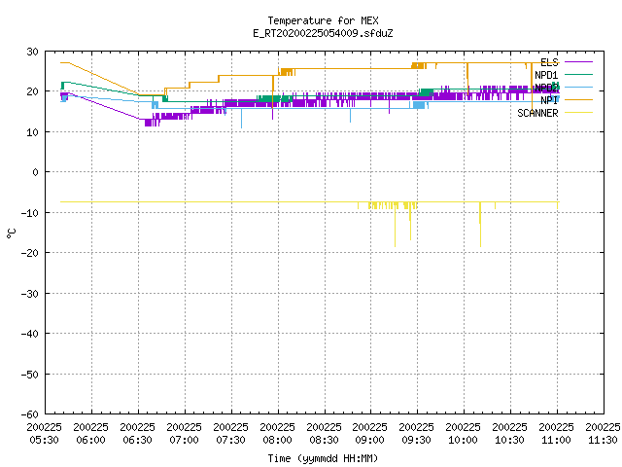Click the yellow SCANNER spike after 10:00

click(480, 226)
